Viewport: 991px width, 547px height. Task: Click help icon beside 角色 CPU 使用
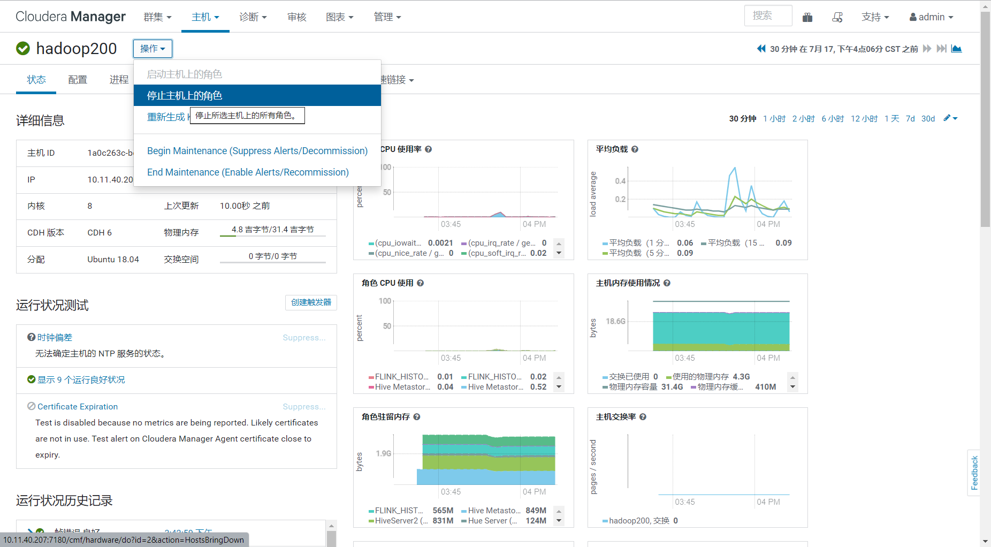[x=420, y=283]
